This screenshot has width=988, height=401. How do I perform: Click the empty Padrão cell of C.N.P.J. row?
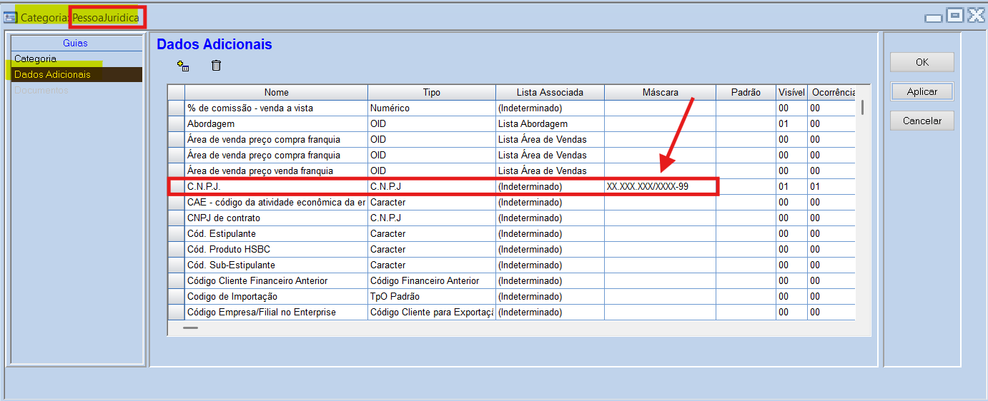[x=746, y=186]
